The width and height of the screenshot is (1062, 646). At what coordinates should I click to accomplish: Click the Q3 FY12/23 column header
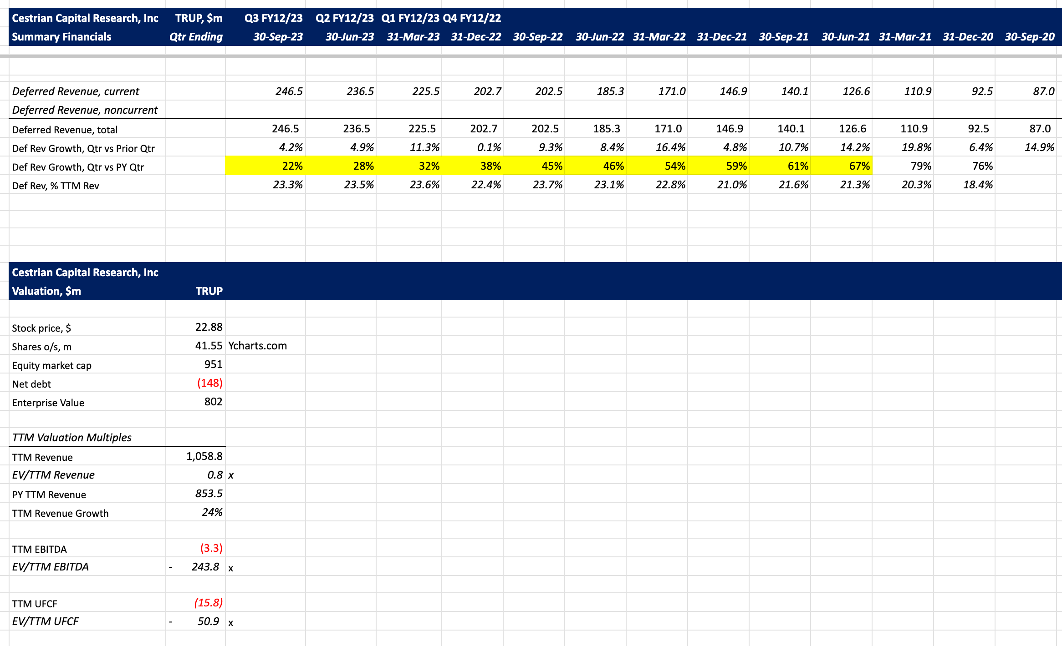[273, 18]
